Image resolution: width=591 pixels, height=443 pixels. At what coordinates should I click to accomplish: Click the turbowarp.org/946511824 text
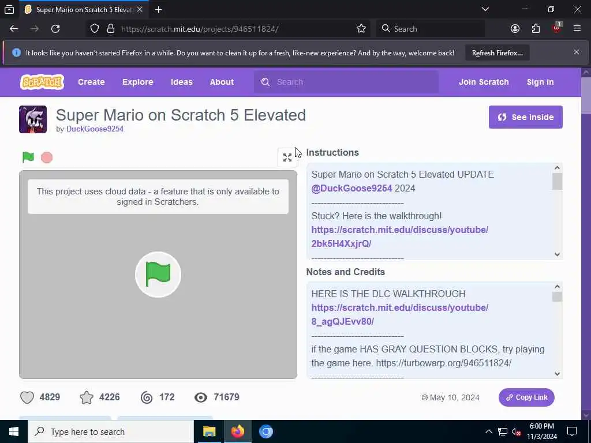point(444,363)
